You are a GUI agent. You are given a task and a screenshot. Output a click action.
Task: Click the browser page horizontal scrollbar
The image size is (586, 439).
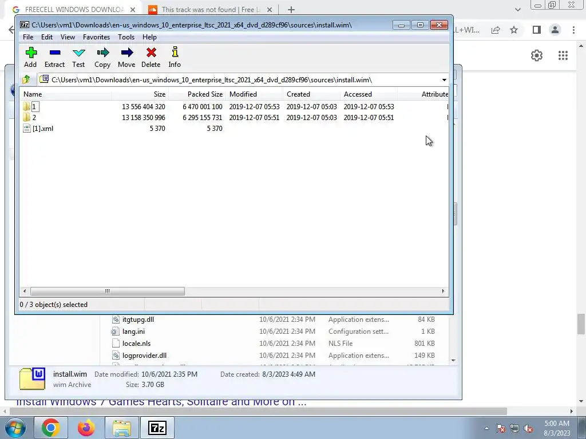pyautogui.click(x=258, y=411)
